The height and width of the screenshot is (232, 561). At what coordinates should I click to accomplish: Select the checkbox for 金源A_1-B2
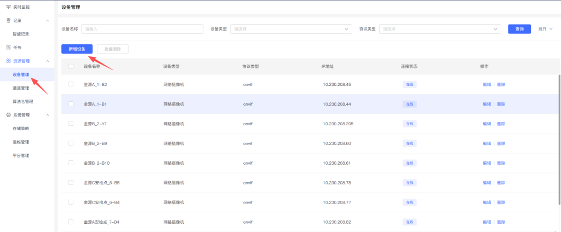(x=71, y=84)
